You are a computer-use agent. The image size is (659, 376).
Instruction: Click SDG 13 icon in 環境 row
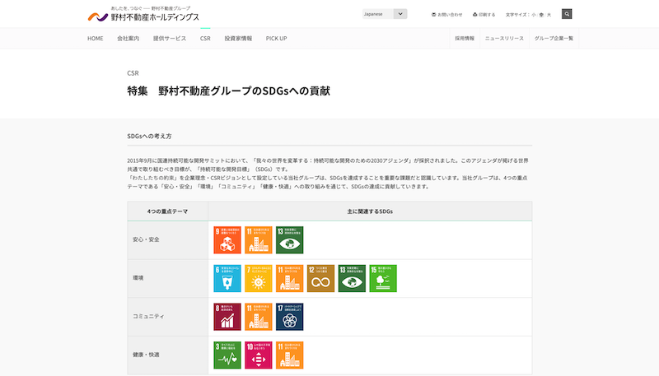[352, 278]
